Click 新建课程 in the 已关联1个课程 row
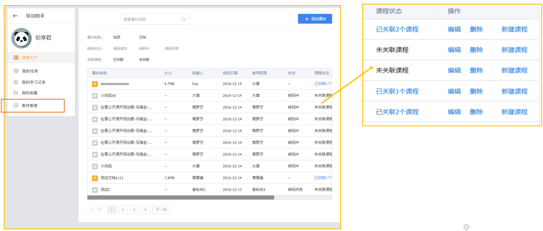This screenshot has width=543, height=231. pyautogui.click(x=515, y=91)
